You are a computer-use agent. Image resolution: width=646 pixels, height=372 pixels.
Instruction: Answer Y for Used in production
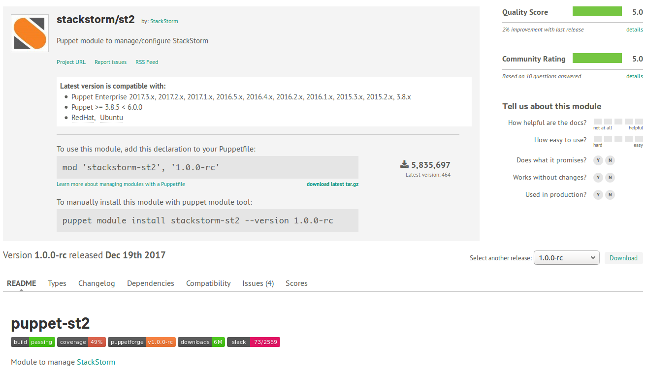point(598,195)
